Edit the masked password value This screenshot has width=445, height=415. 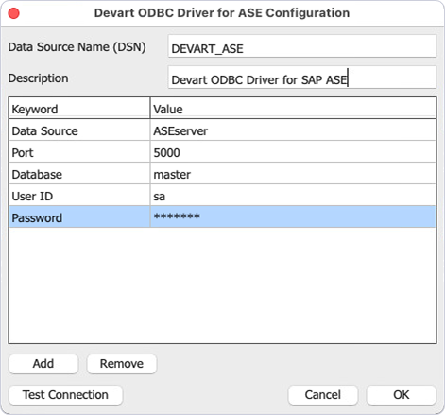click(293, 217)
